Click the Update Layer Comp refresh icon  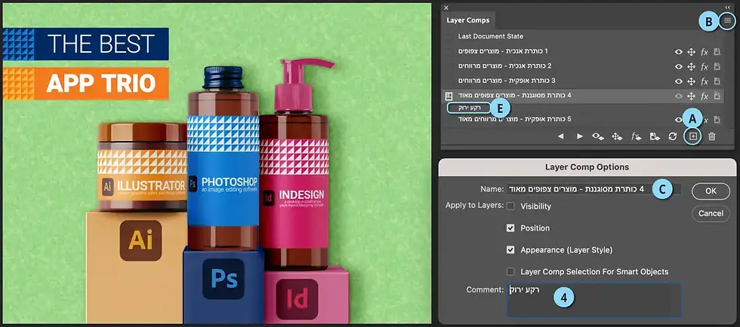coord(673,136)
